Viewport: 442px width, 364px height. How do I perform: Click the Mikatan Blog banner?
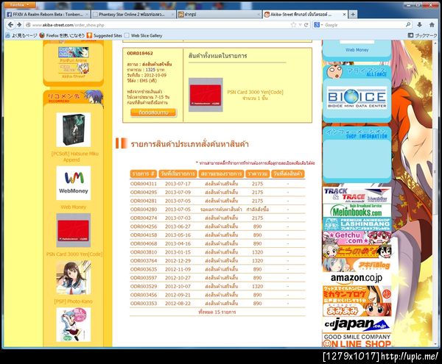pos(357,294)
